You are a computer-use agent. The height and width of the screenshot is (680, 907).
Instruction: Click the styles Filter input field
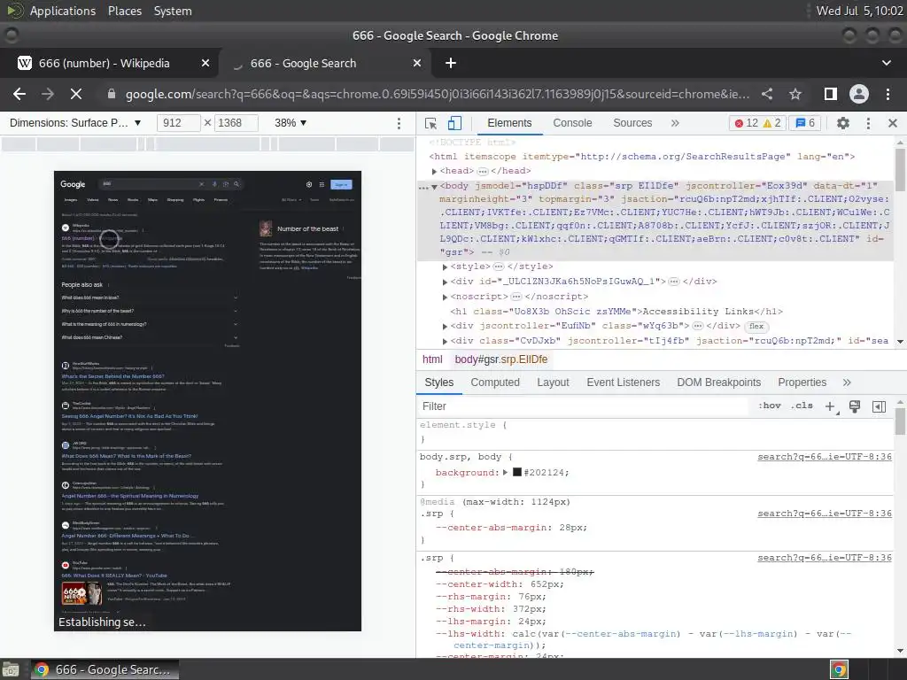(585, 406)
